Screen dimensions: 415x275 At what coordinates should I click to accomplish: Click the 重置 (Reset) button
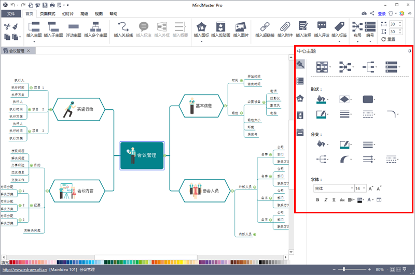(x=388, y=39)
